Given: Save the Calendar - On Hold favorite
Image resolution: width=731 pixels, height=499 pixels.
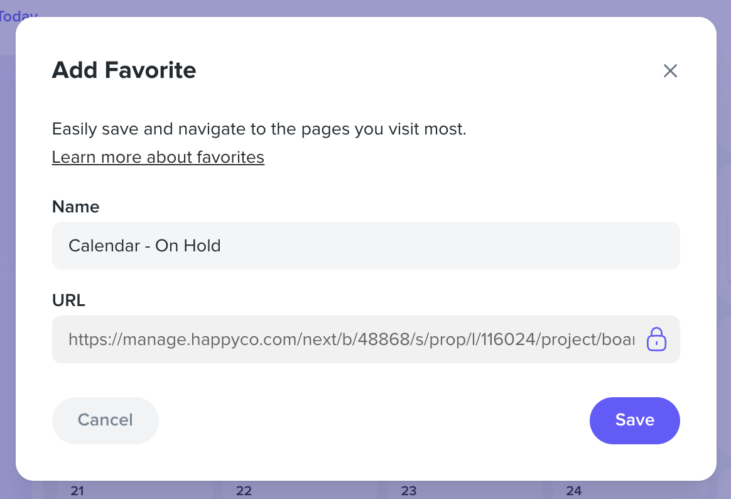Looking at the screenshot, I should pos(634,420).
